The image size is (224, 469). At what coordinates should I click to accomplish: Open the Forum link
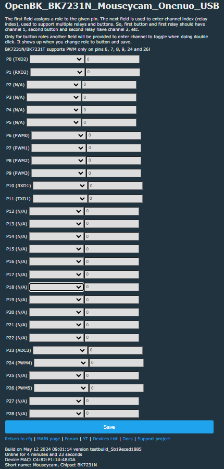click(71, 439)
